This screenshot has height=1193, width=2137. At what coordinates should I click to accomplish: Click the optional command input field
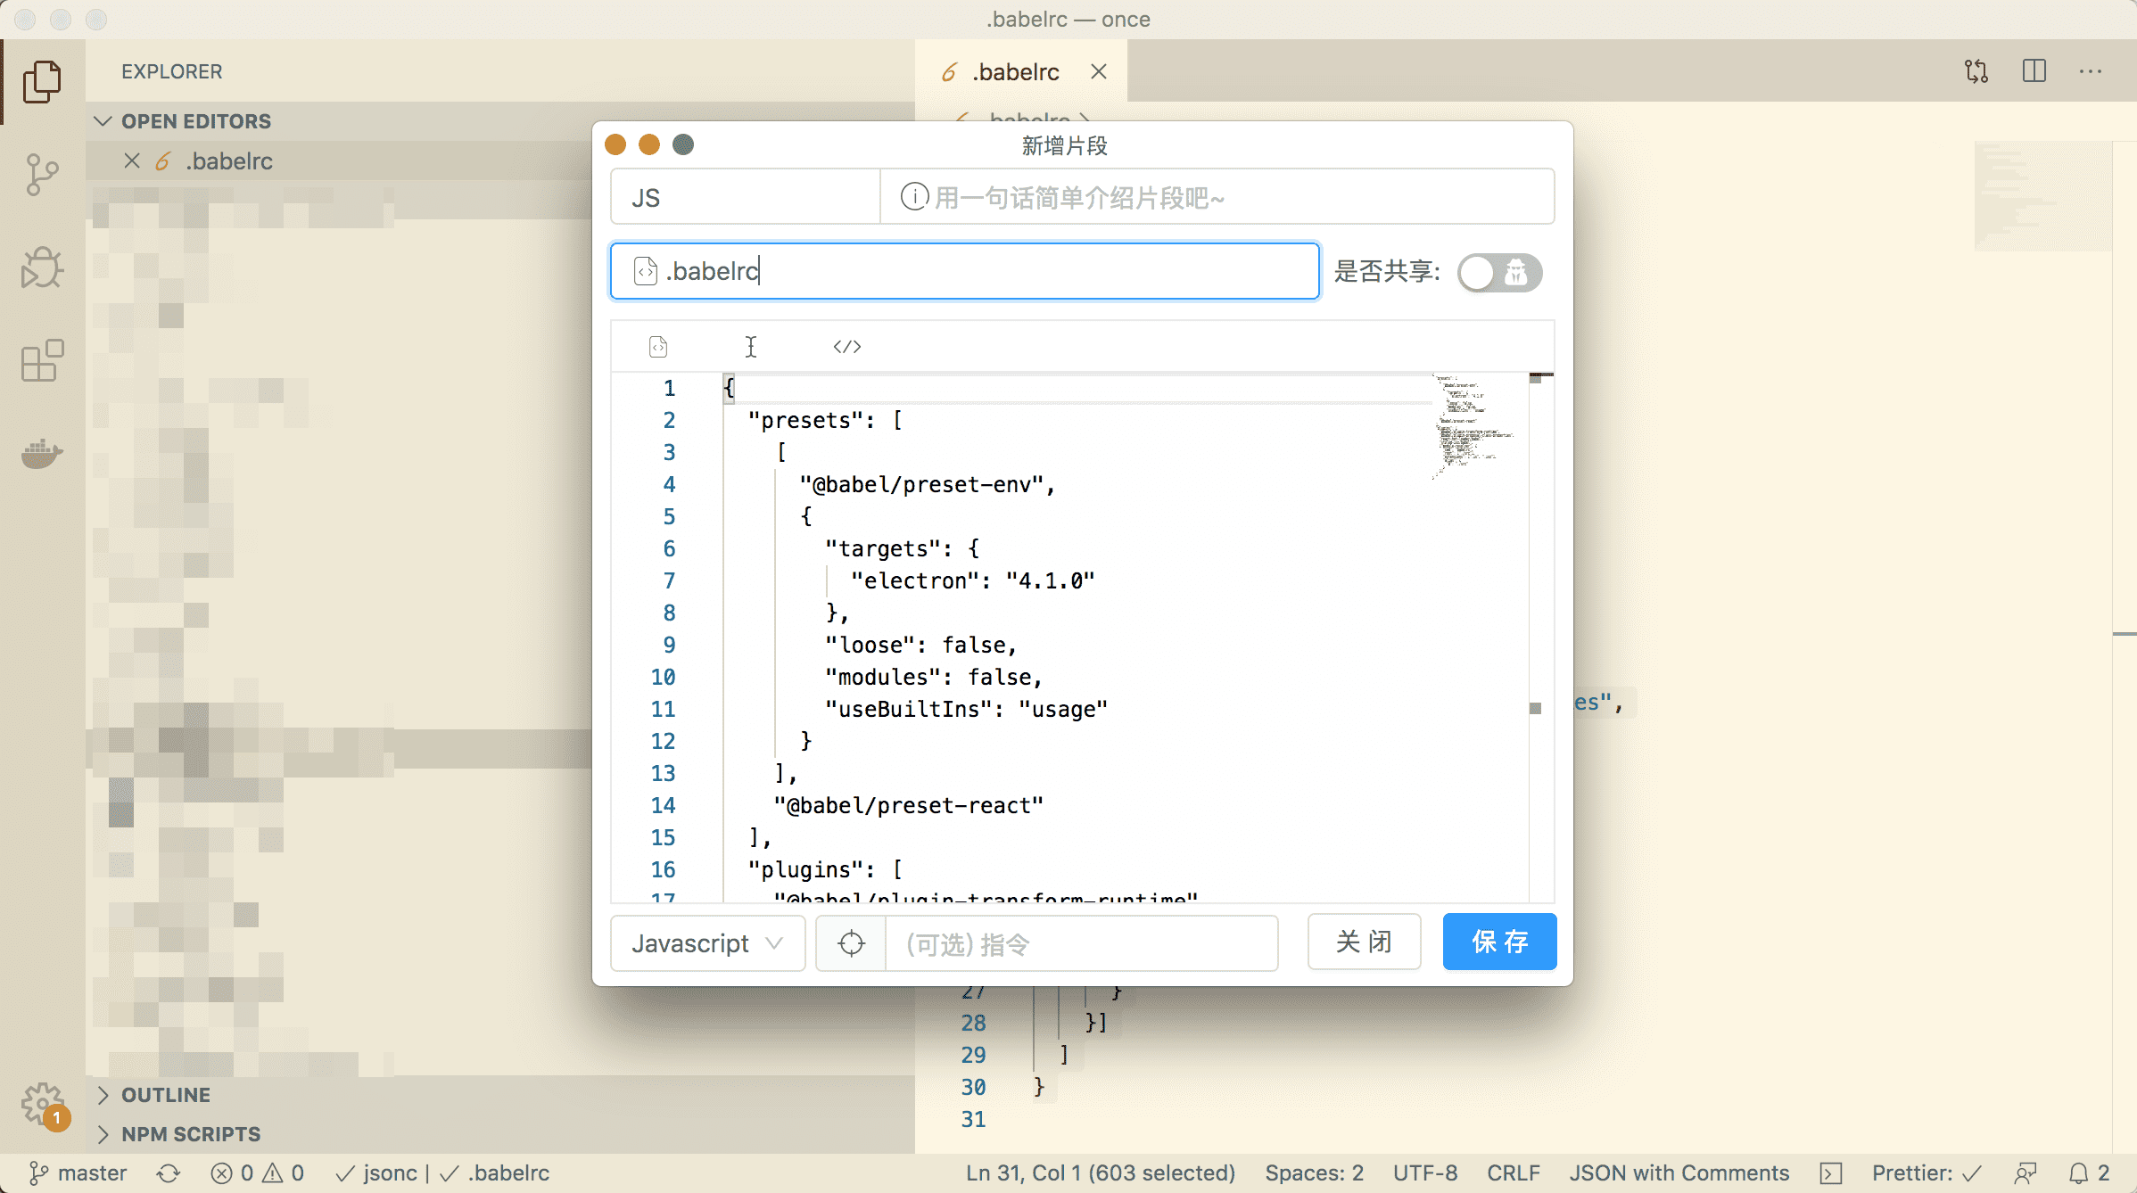pyautogui.click(x=1081, y=942)
